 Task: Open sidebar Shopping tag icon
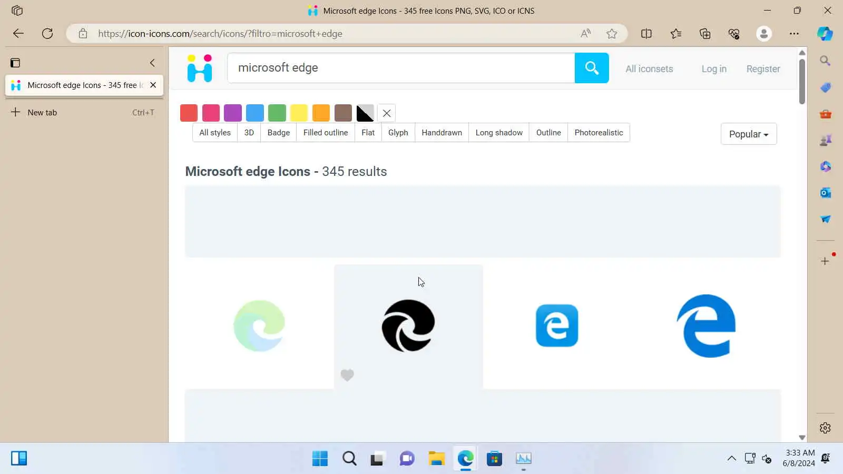(x=825, y=87)
